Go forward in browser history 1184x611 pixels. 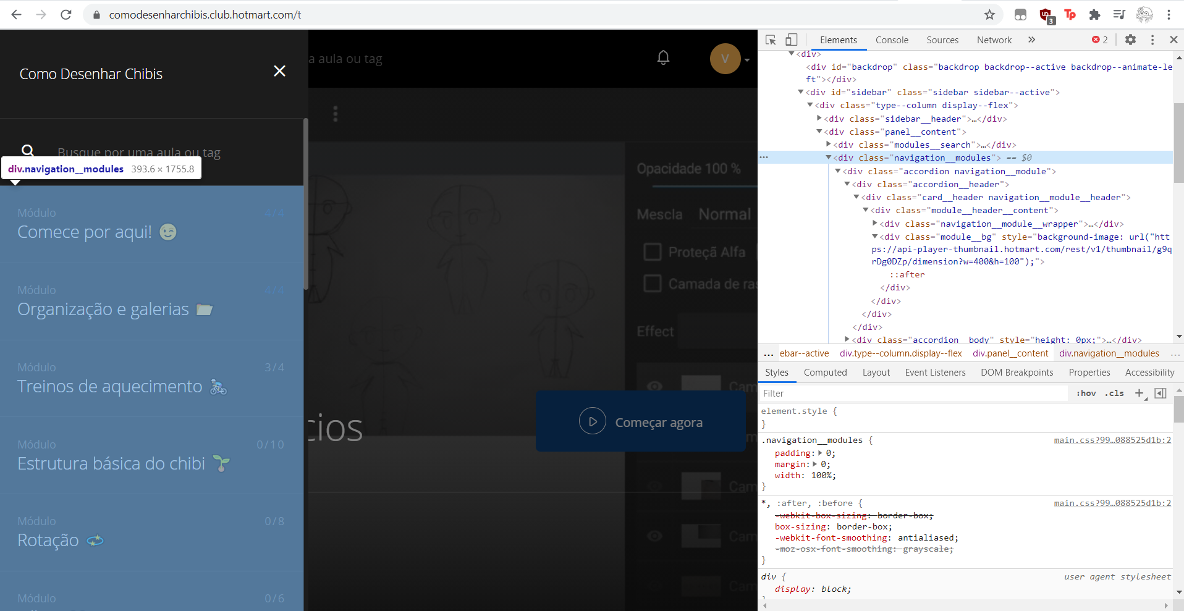tap(41, 14)
